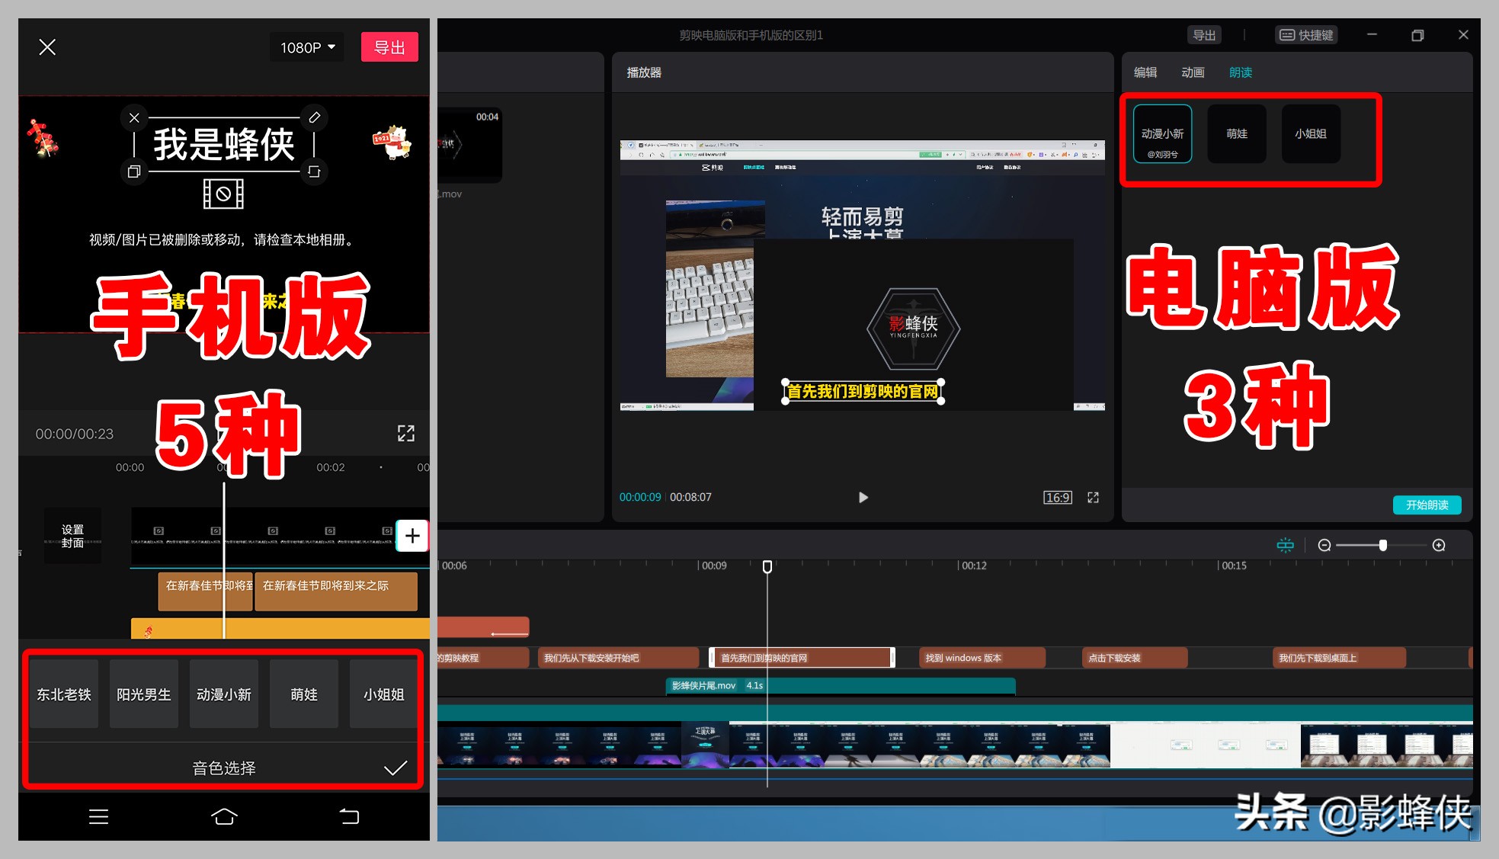
Task: Tap the home icon in the mobile navigation bar
Action: pyautogui.click(x=223, y=816)
